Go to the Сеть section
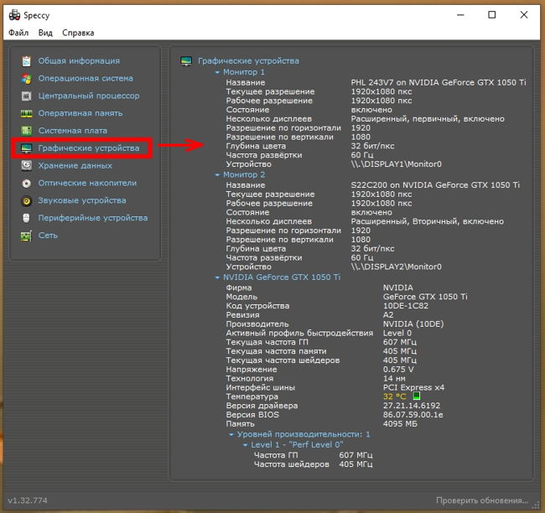545x513 pixels. click(48, 236)
